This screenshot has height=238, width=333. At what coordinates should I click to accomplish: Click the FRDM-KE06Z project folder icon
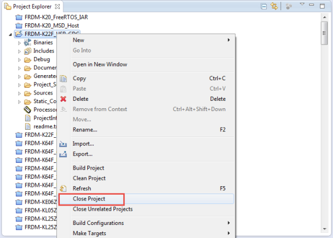(19, 202)
